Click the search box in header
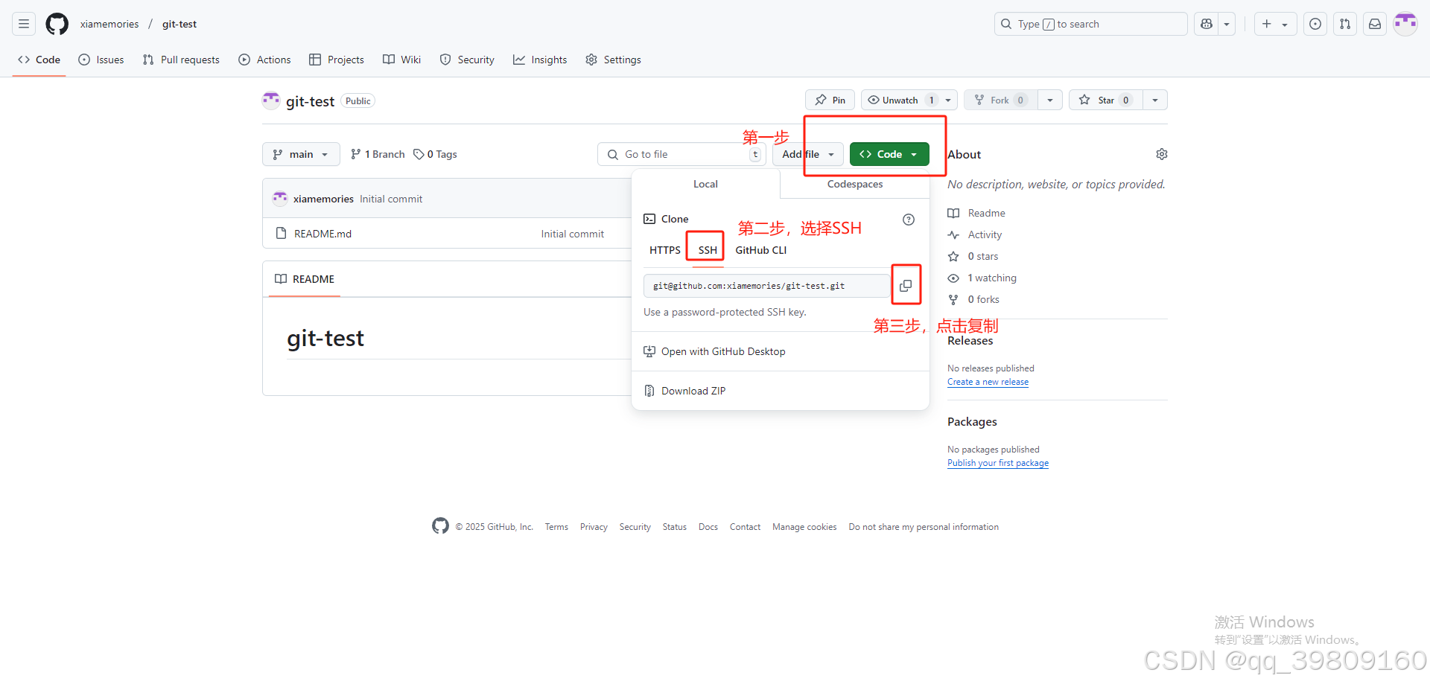This screenshot has height=684, width=1430. 1090,24
